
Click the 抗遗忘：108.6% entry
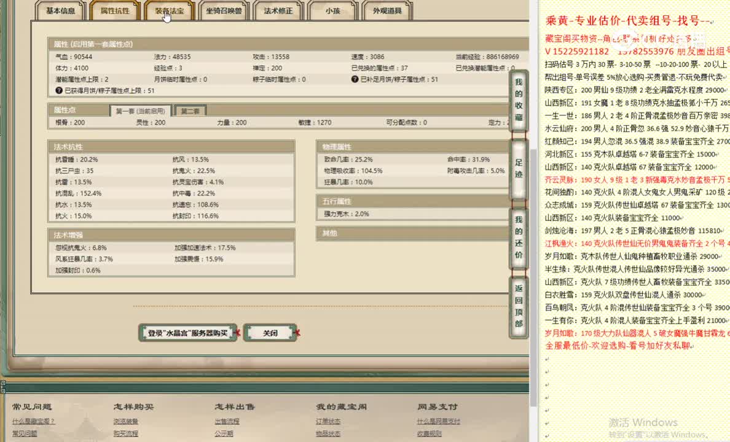195,204
